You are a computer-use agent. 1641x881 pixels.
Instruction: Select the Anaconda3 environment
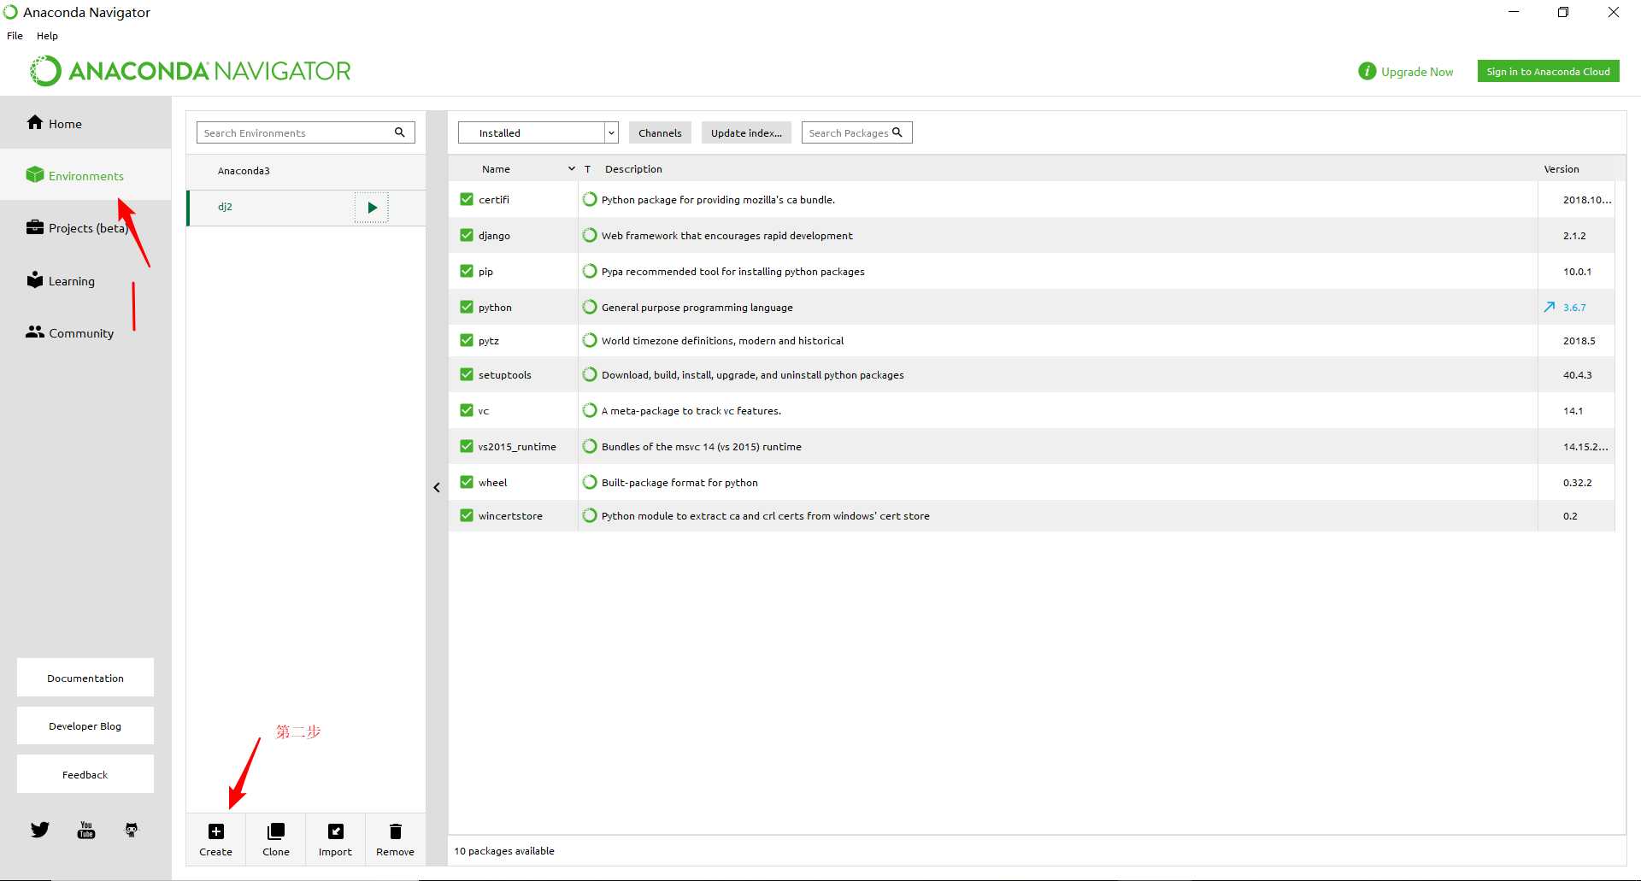coord(306,171)
